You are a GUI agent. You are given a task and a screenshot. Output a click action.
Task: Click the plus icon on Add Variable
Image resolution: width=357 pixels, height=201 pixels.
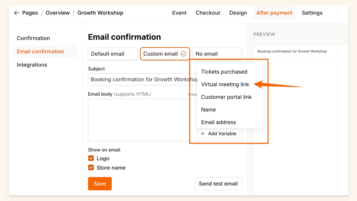pos(203,134)
